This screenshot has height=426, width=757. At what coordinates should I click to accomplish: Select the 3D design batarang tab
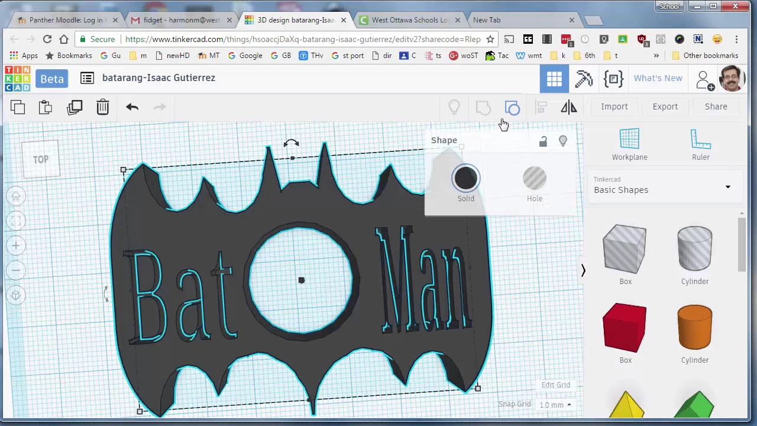pyautogui.click(x=296, y=20)
